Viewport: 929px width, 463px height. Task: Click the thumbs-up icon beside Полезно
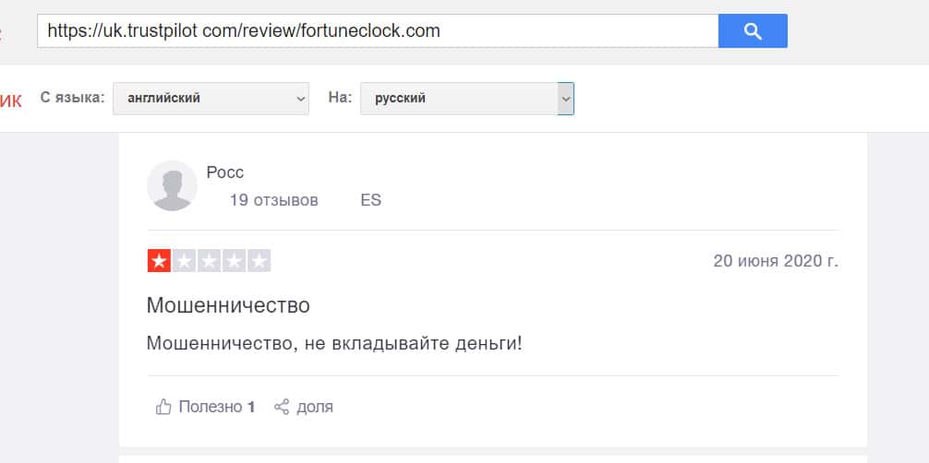point(163,407)
